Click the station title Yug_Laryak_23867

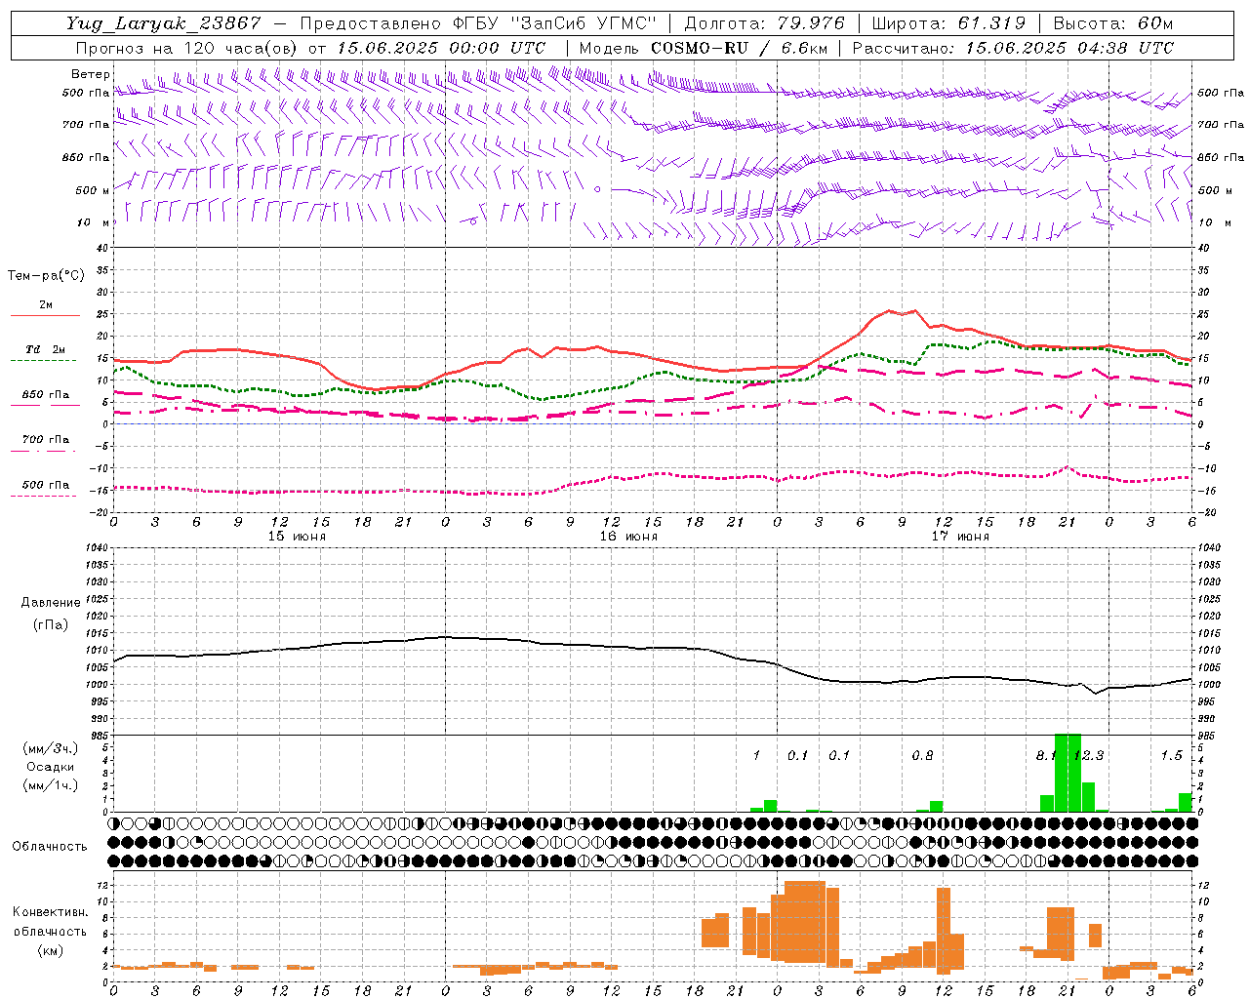(x=164, y=23)
